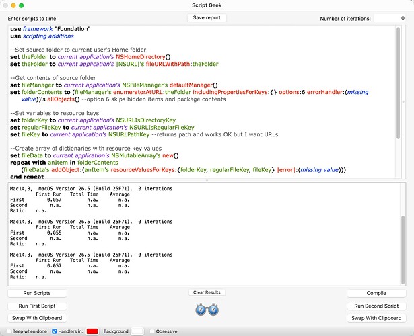Screen dimensions: 414x336
Task: Click resourceValuesForKeys in the script
Action: (x=143, y=170)
